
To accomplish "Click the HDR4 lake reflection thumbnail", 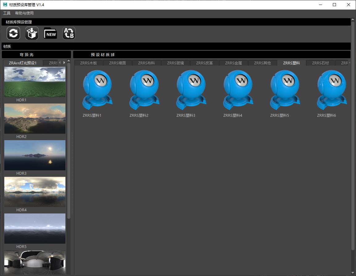I will pos(35,192).
